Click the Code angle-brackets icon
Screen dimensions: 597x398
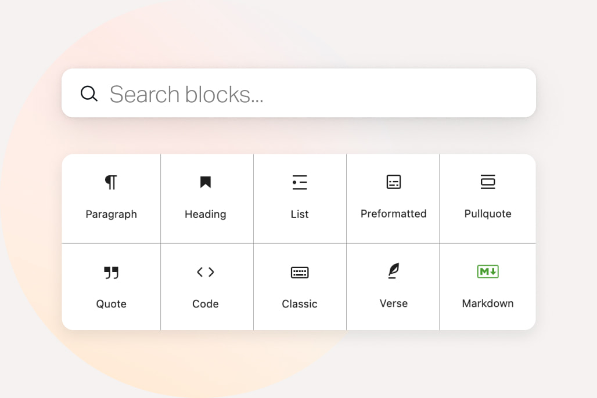[x=205, y=272]
